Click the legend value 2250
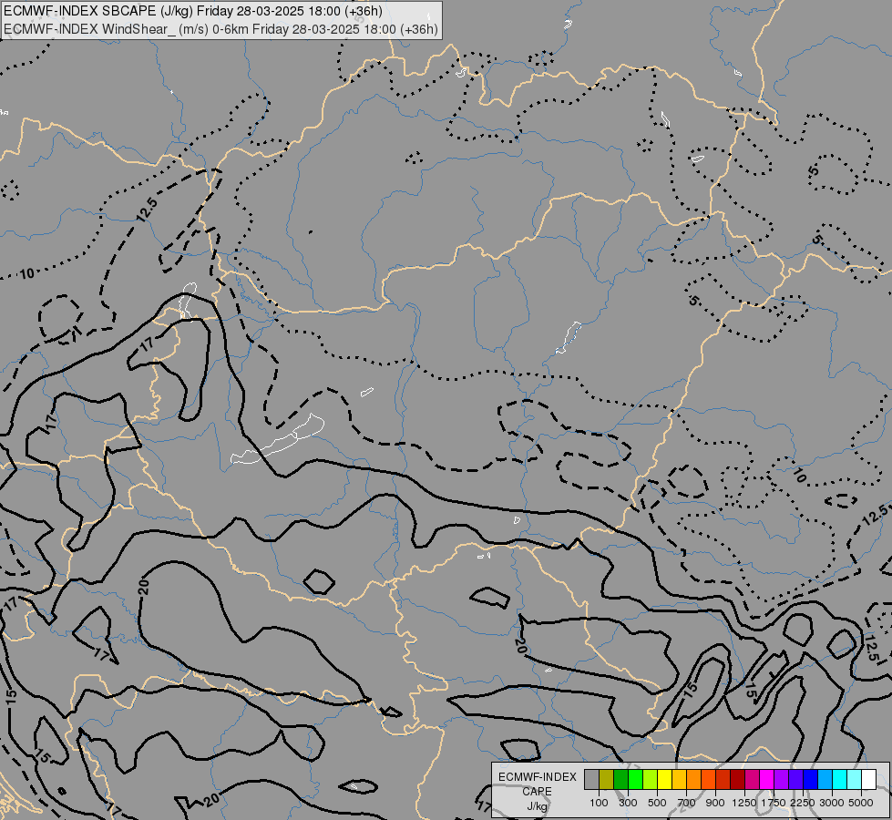This screenshot has width=892, height=820. pos(803,803)
